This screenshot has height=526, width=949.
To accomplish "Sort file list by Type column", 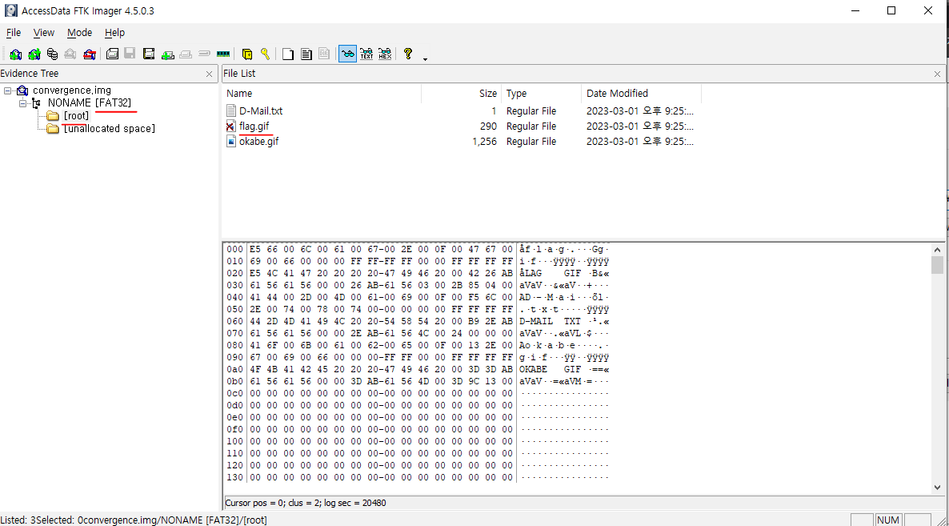I will click(541, 93).
